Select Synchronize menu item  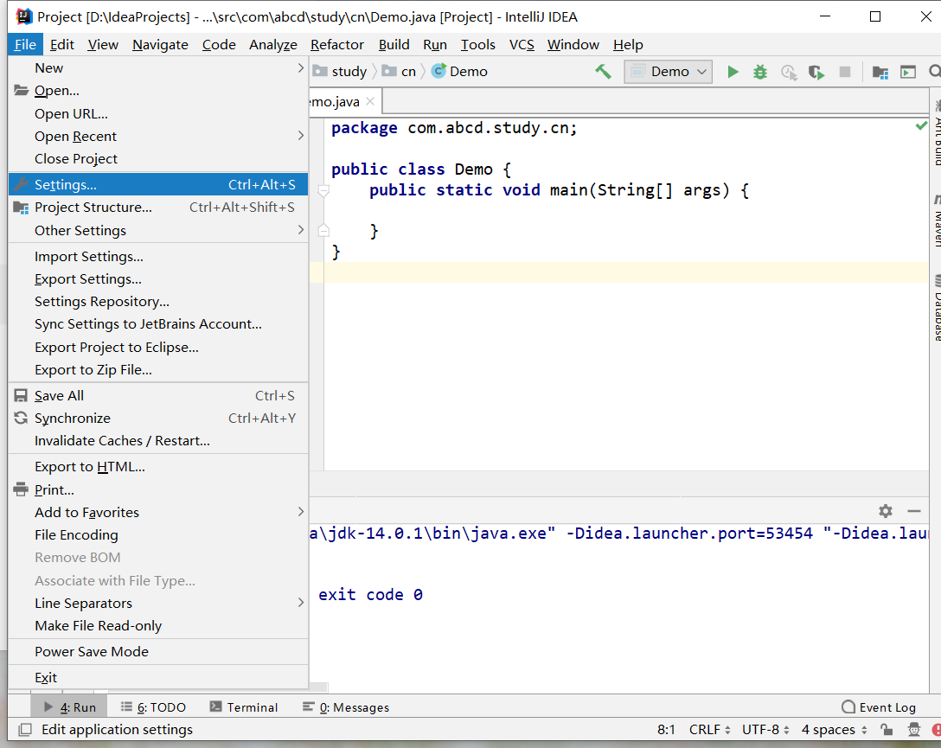[x=158, y=418]
